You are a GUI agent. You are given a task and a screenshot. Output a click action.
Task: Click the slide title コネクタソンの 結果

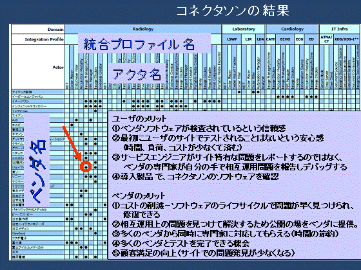[233, 11]
